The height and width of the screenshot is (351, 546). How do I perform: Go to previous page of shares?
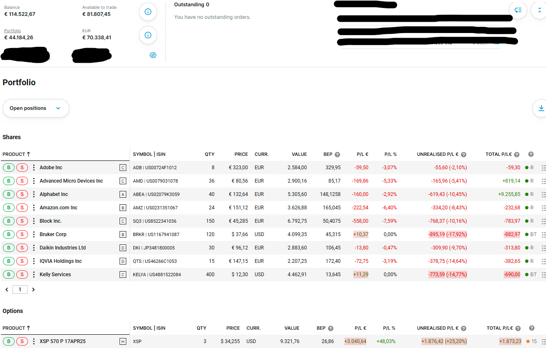pyautogui.click(x=7, y=290)
